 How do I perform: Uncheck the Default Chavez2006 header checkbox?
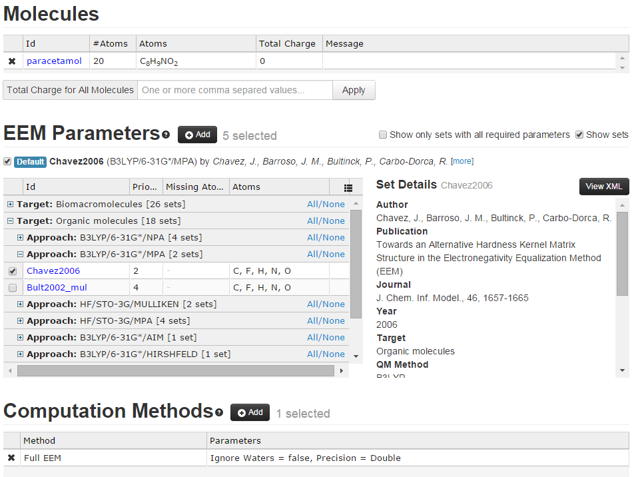coord(7,161)
